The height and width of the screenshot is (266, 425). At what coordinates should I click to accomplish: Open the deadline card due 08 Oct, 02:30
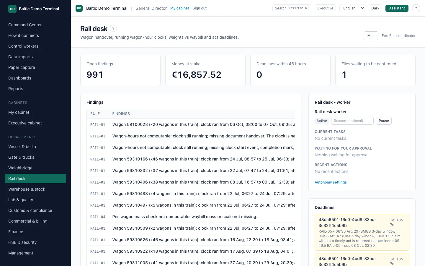tap(362, 232)
